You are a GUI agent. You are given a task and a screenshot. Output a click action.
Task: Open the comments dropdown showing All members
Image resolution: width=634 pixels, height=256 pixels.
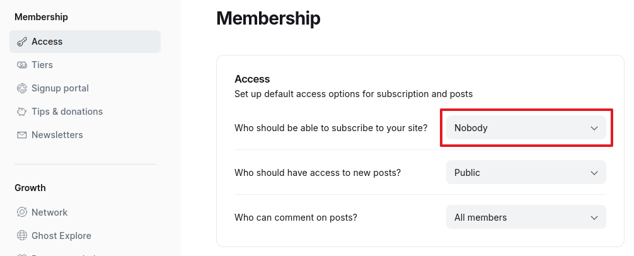[x=526, y=218]
